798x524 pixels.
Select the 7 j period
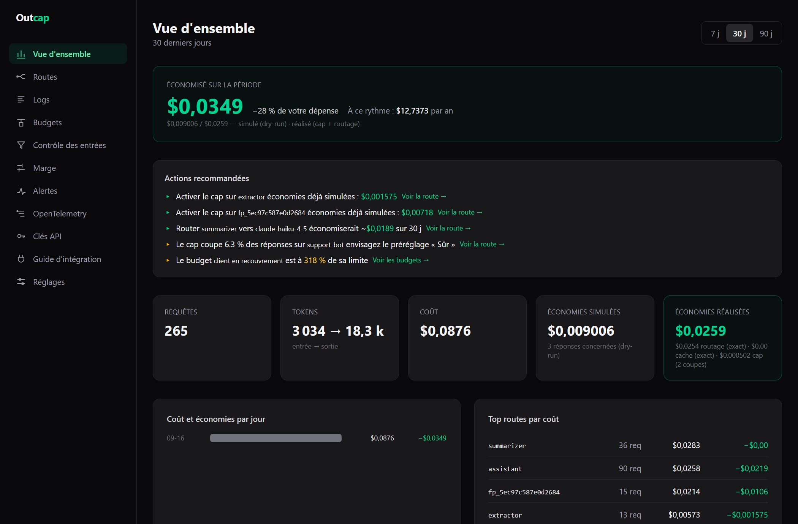715,33
